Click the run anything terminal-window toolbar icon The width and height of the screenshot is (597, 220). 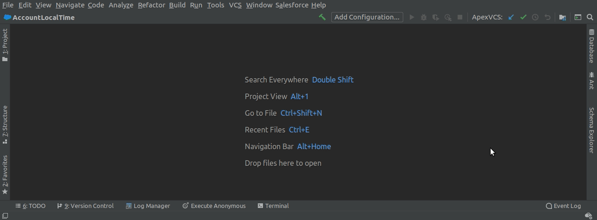pyautogui.click(x=578, y=17)
